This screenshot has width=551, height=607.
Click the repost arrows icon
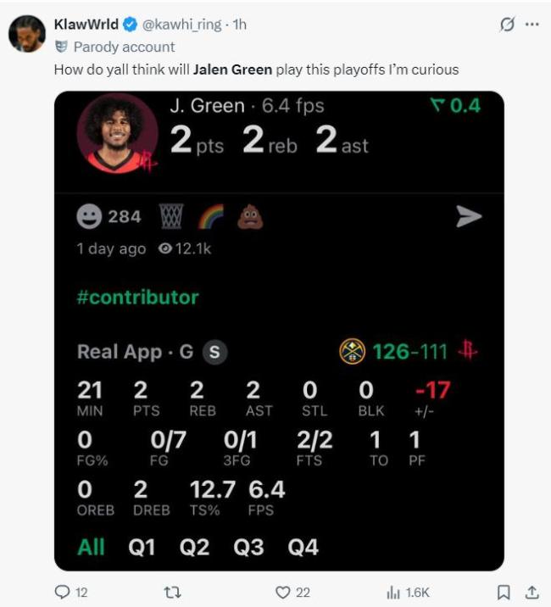click(173, 593)
